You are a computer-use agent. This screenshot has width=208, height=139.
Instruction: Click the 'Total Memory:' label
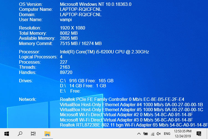pos(33,33)
